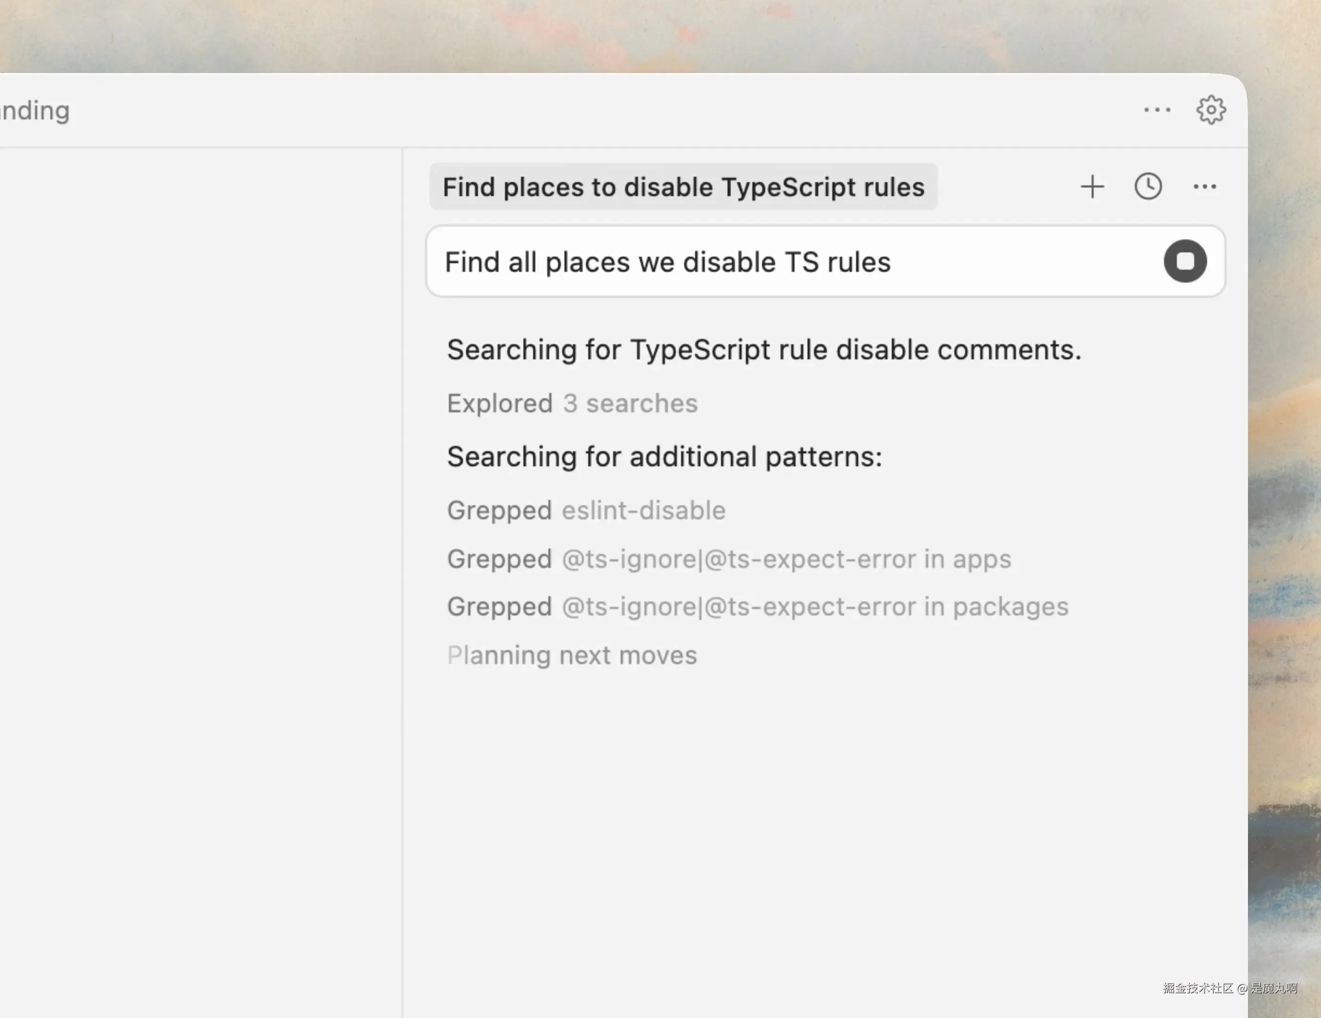Expand the 'Explored 3 searches' section
1321x1018 pixels.
tap(572, 403)
